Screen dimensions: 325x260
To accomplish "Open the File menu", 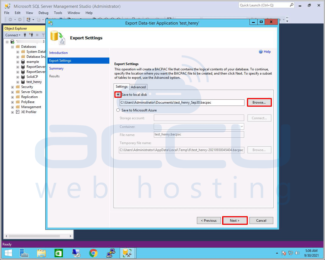I will pyautogui.click(x=7, y=13).
